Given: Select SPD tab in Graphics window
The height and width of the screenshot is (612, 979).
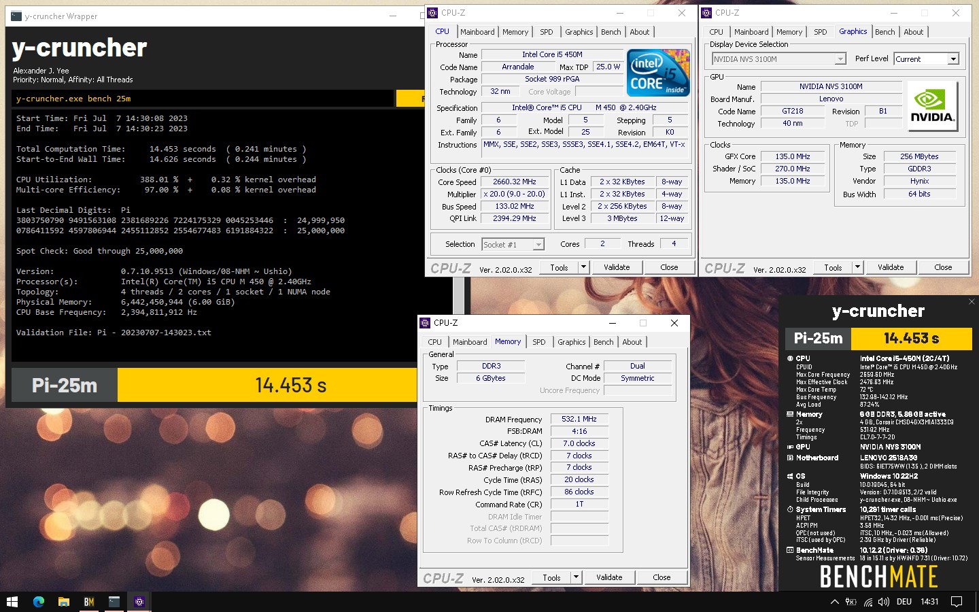Looking at the screenshot, I should coord(820,32).
